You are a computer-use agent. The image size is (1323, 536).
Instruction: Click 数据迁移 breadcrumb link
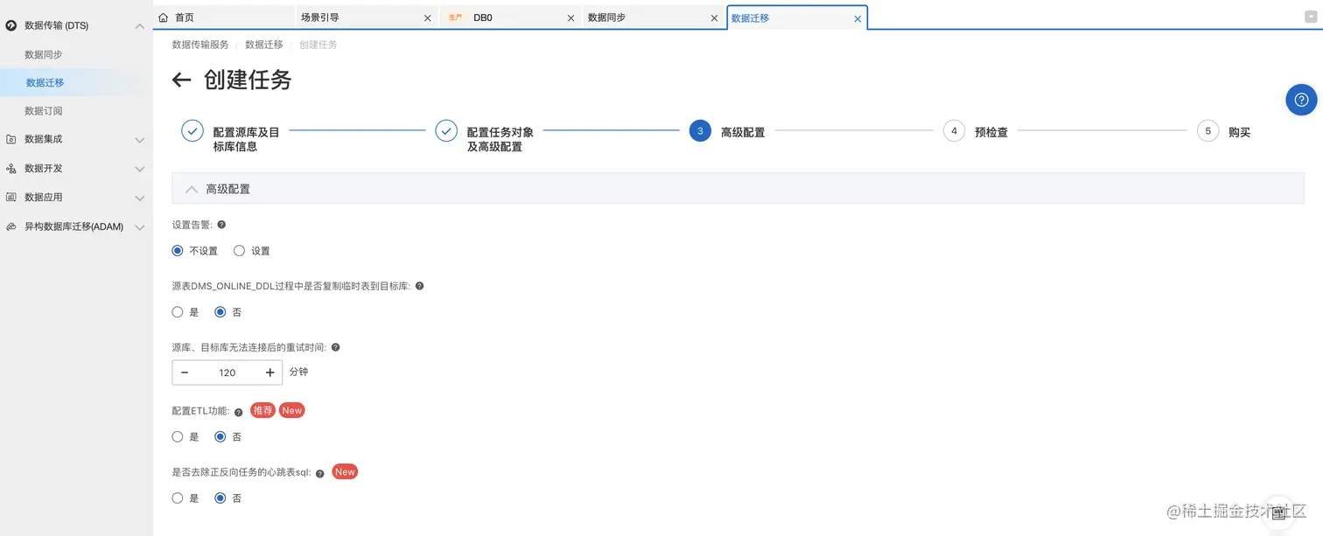point(264,45)
